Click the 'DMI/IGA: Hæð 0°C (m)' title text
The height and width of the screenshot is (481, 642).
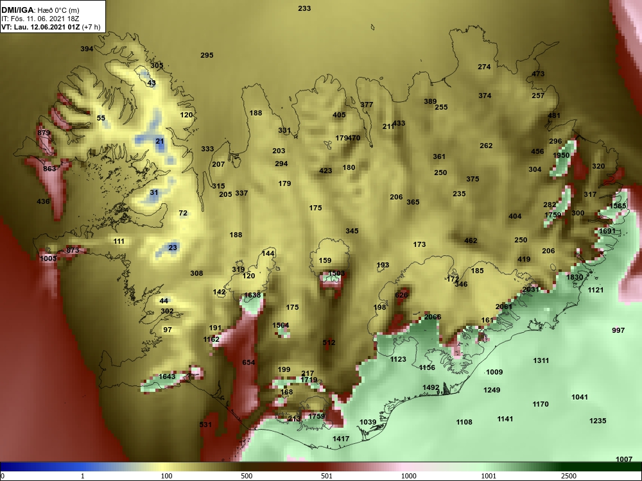point(40,10)
